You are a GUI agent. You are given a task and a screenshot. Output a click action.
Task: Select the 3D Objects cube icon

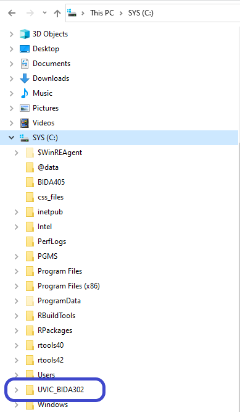25,34
